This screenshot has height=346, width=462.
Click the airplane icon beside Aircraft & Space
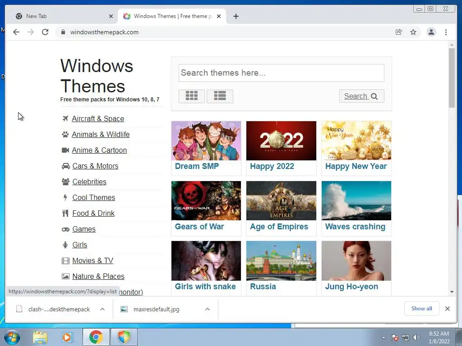[65, 118]
